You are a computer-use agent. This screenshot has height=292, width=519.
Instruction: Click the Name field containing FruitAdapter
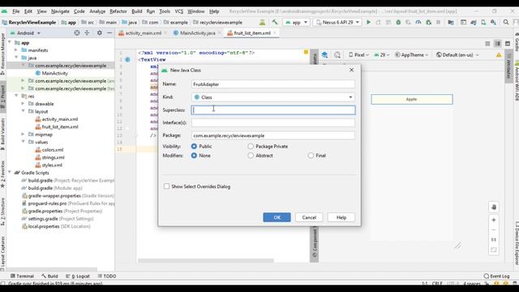point(273,84)
